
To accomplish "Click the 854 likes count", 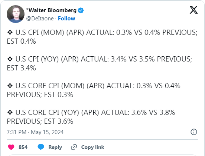I will click(x=23, y=147).
